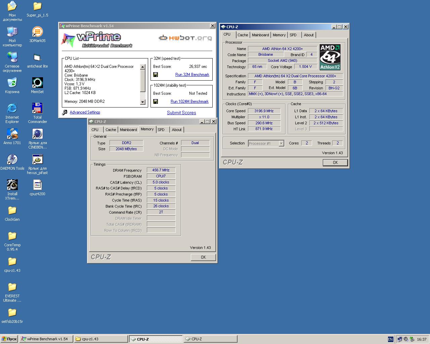The width and height of the screenshot is (430, 344).
Task: Open the setfsb20b15r folder
Action: click(x=12, y=315)
